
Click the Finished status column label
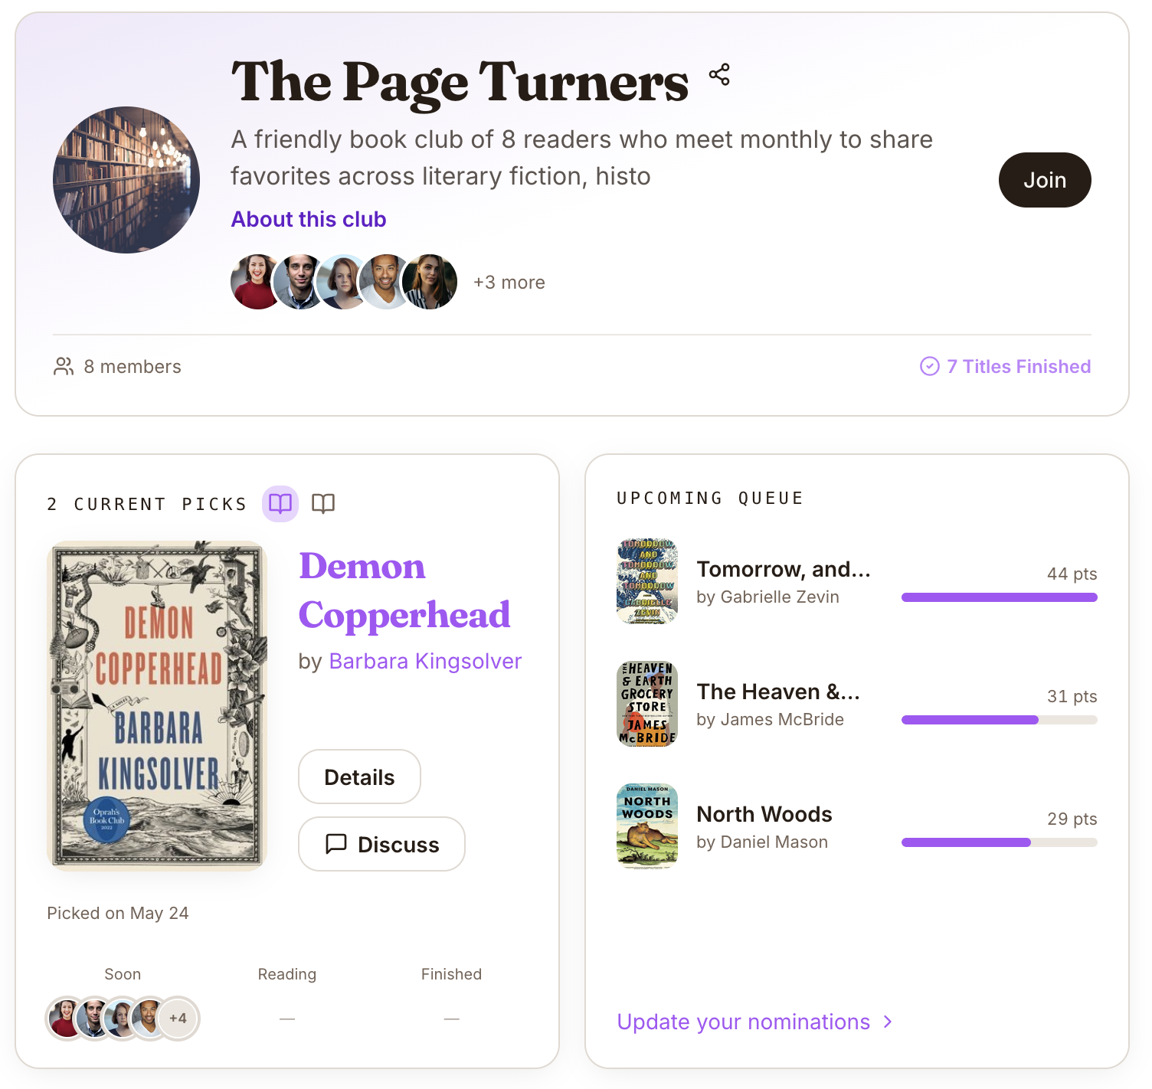click(x=452, y=974)
